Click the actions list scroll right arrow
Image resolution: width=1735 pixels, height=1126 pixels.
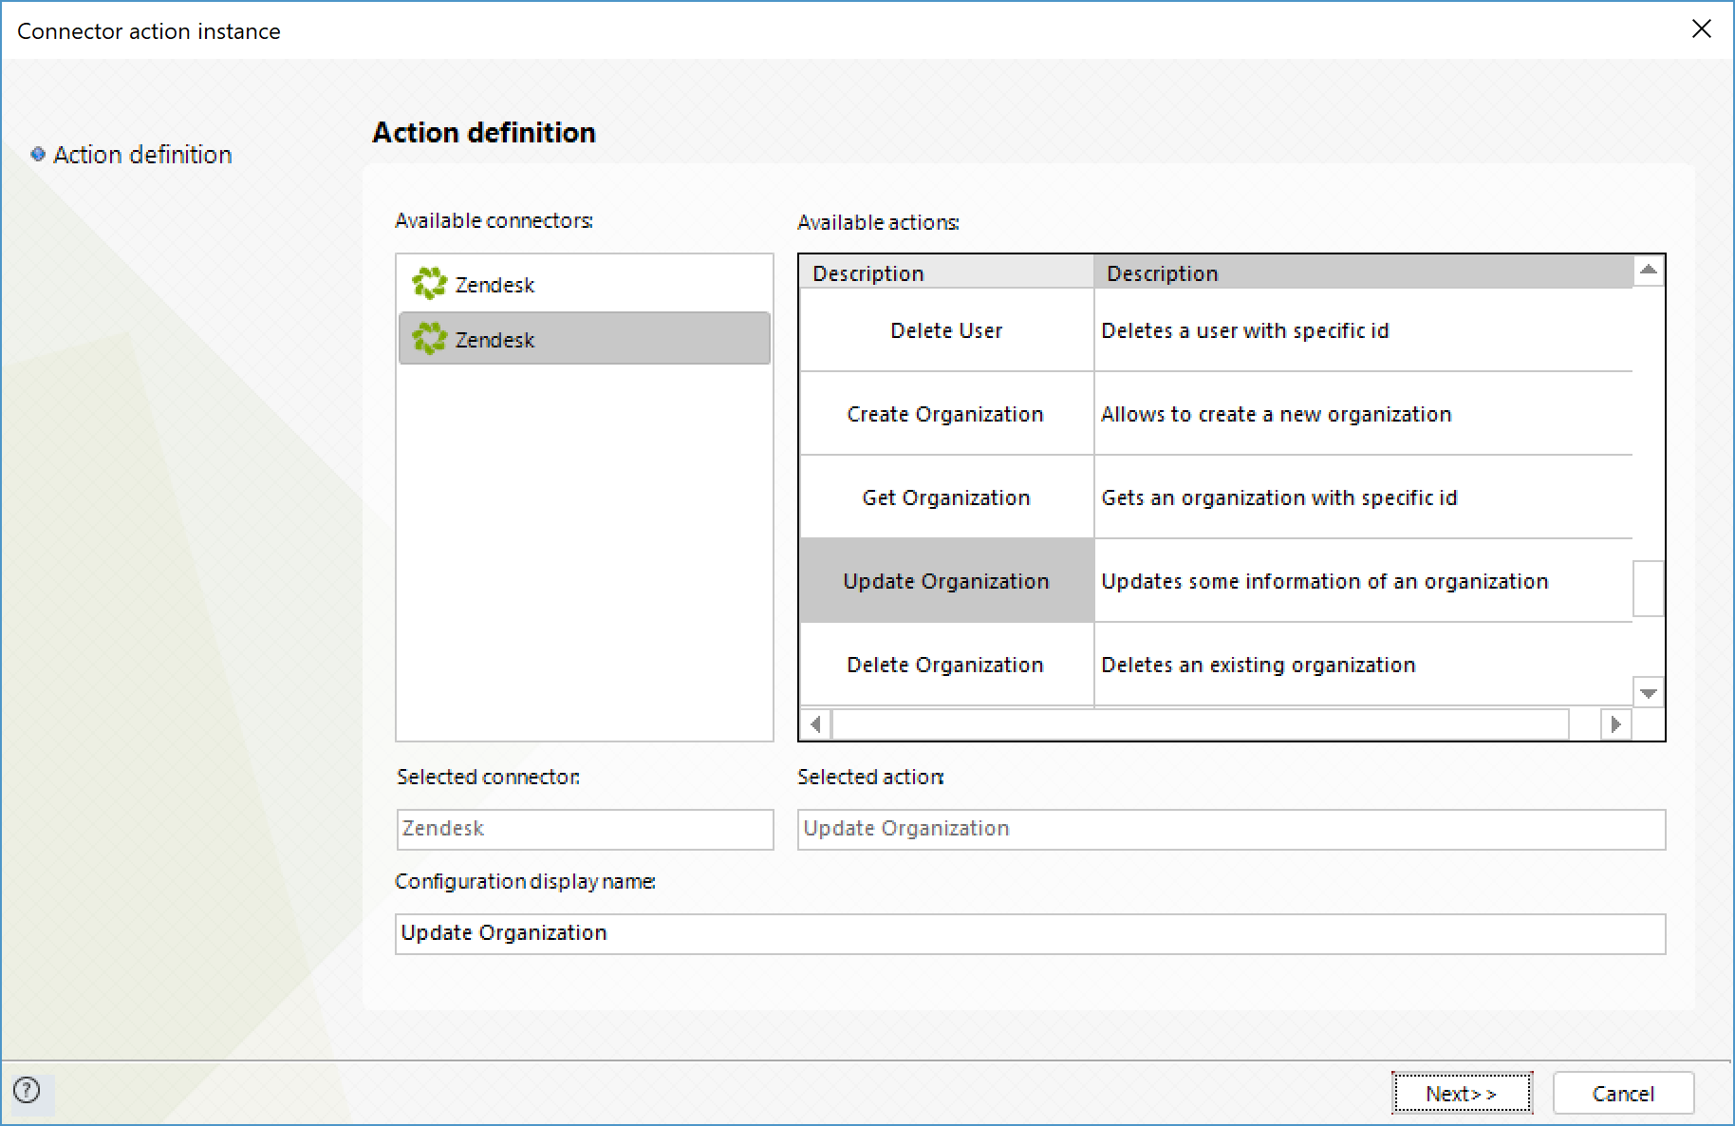(x=1615, y=724)
